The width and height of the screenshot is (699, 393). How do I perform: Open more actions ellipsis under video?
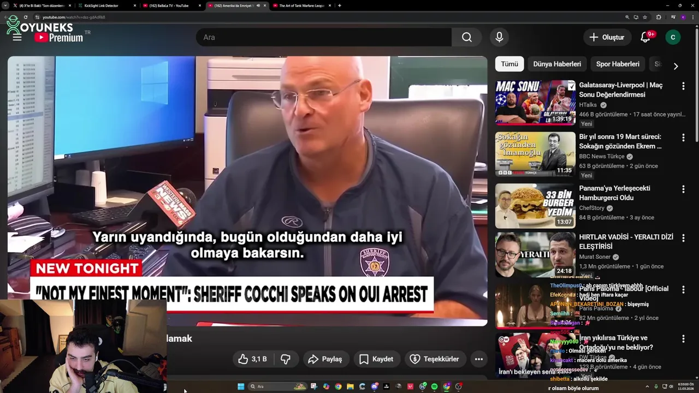click(479, 359)
